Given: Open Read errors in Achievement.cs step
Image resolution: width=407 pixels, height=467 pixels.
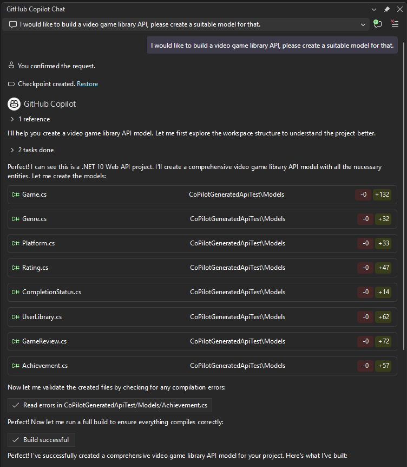Looking at the screenshot, I should (110, 405).
